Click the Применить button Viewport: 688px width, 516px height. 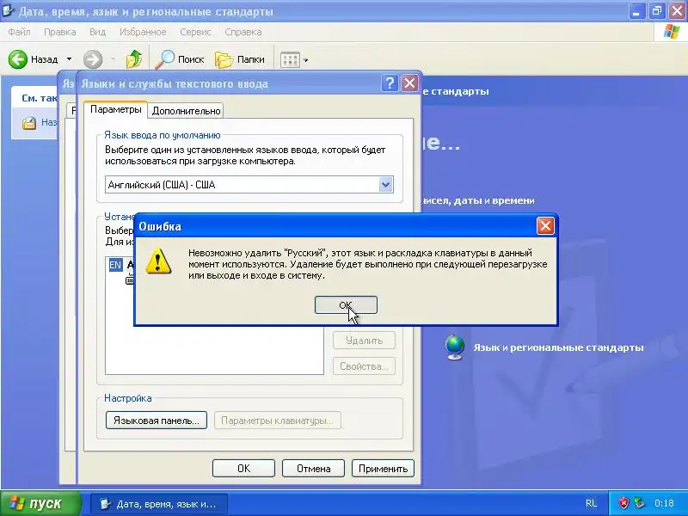(383, 469)
